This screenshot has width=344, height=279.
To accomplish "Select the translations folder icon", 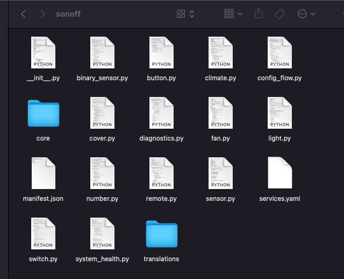I will [x=162, y=234].
